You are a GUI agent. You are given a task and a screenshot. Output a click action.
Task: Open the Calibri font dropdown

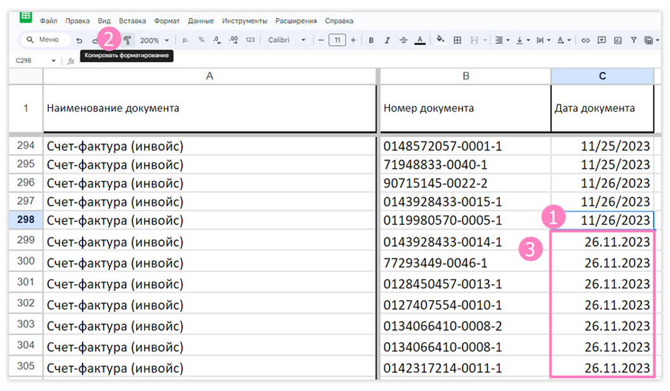click(x=287, y=40)
